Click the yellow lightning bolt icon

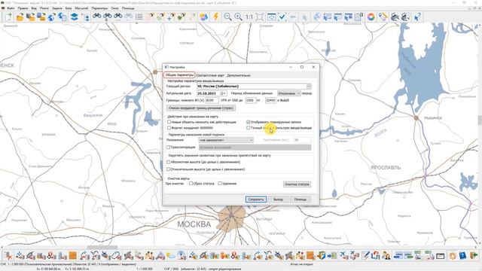tap(216, 17)
